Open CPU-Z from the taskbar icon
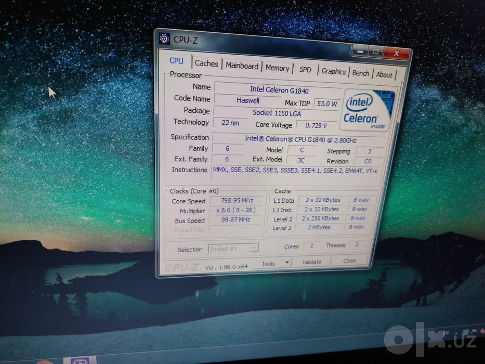485x364 pixels. (80, 360)
